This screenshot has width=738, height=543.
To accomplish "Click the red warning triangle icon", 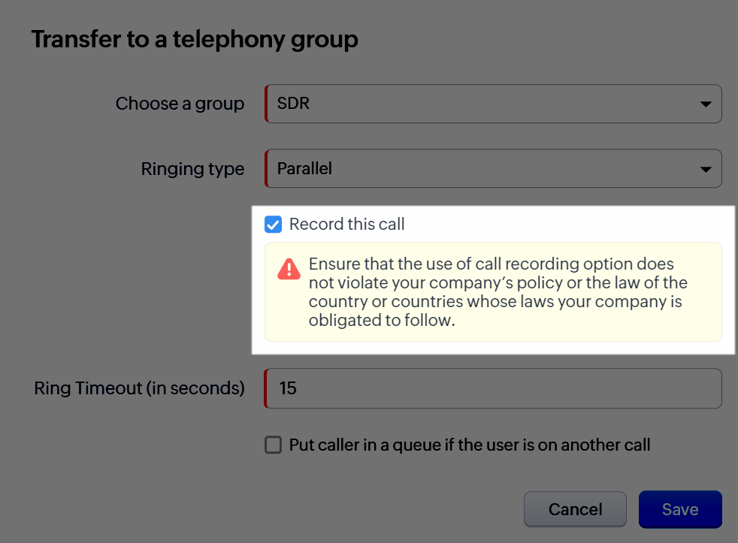I will pyautogui.click(x=289, y=269).
